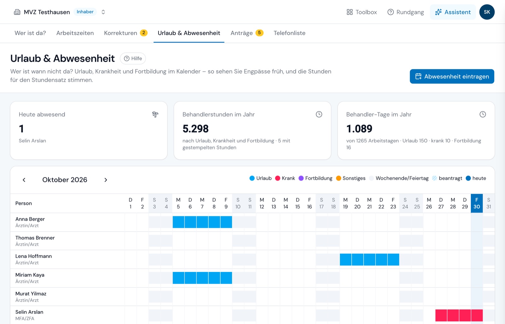Click the Sonstiges orange legend dot
The image size is (505, 324).
pos(339,178)
